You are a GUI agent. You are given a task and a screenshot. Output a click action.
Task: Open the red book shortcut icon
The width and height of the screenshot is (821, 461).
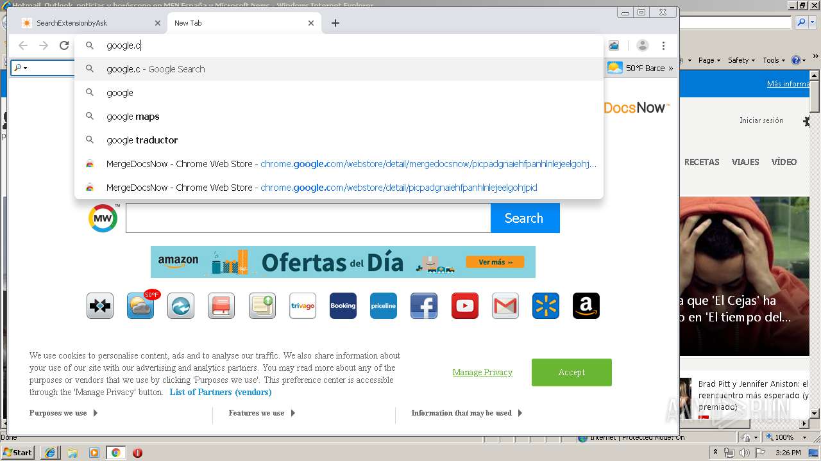coord(221,306)
